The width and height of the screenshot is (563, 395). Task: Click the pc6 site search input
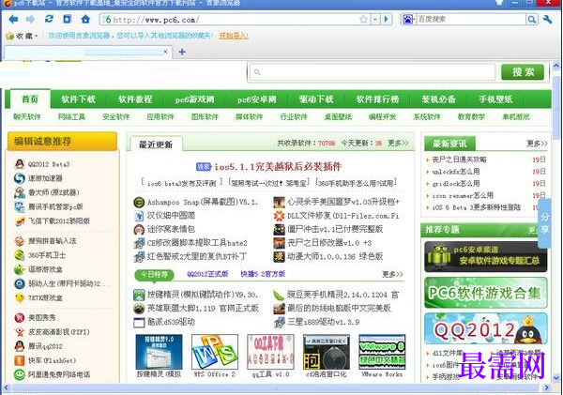tap(372, 72)
